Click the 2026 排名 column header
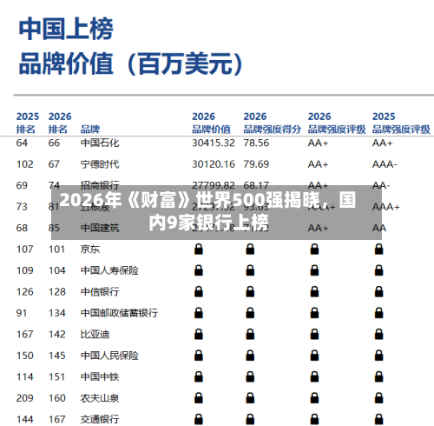434x426 pixels. pos(60,123)
